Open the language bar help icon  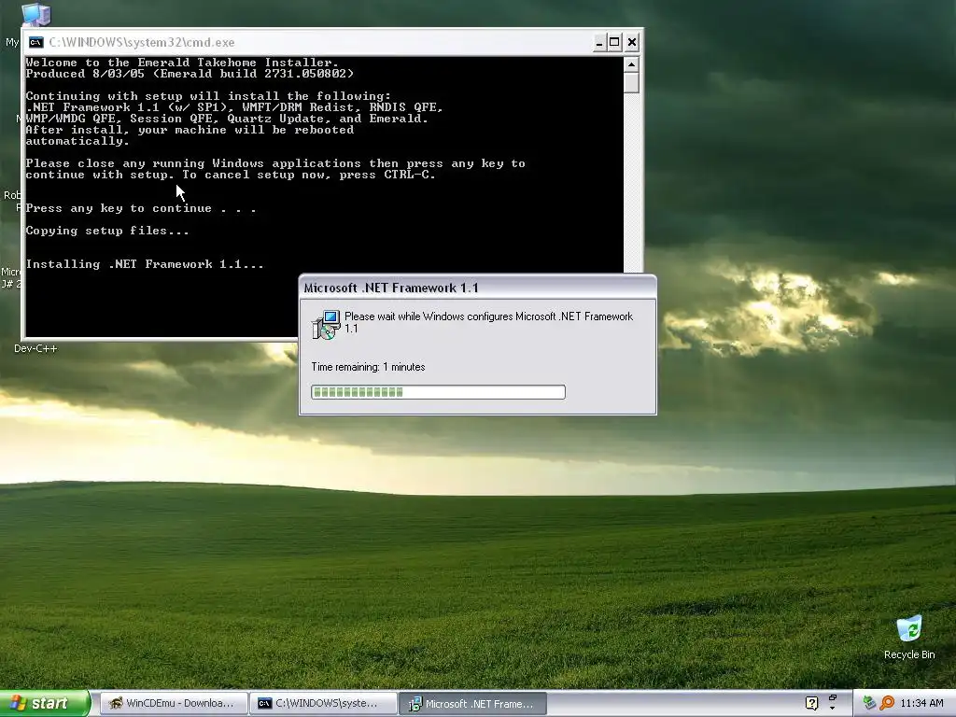[x=811, y=704]
